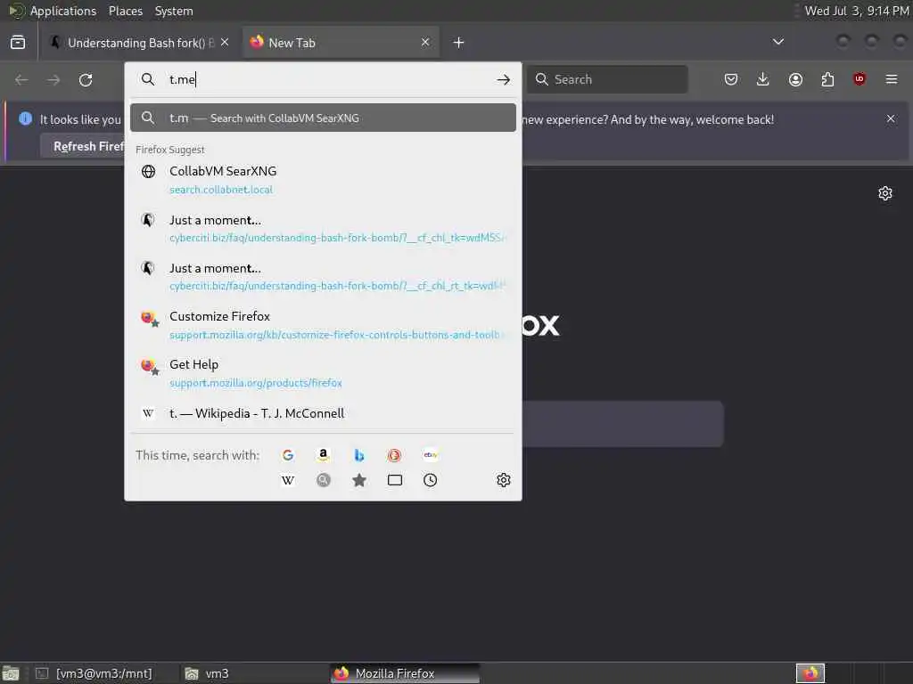Screen dimensions: 913x684
Task: Expand the list all tabs chevron
Action: point(777,42)
